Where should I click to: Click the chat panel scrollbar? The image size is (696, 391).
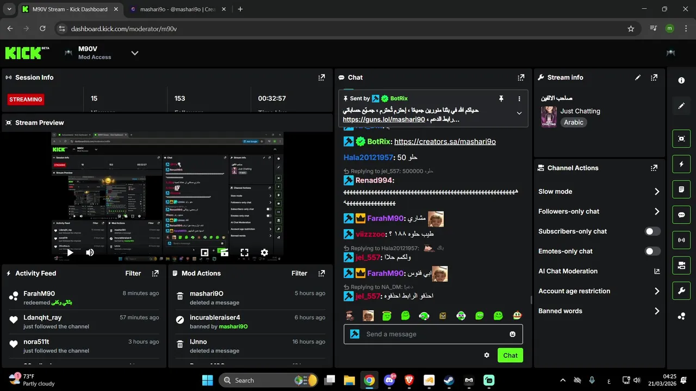(531, 300)
